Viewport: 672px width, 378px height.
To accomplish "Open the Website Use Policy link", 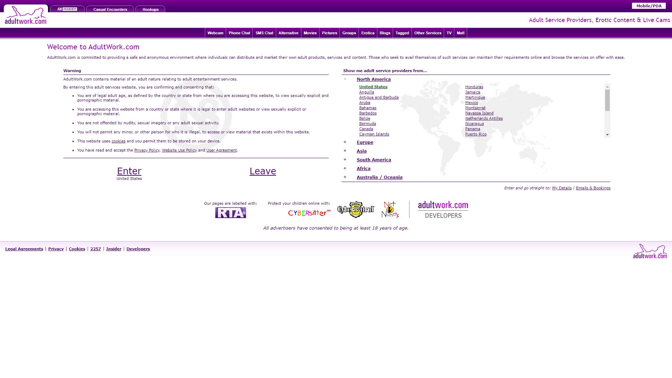I will click(179, 150).
